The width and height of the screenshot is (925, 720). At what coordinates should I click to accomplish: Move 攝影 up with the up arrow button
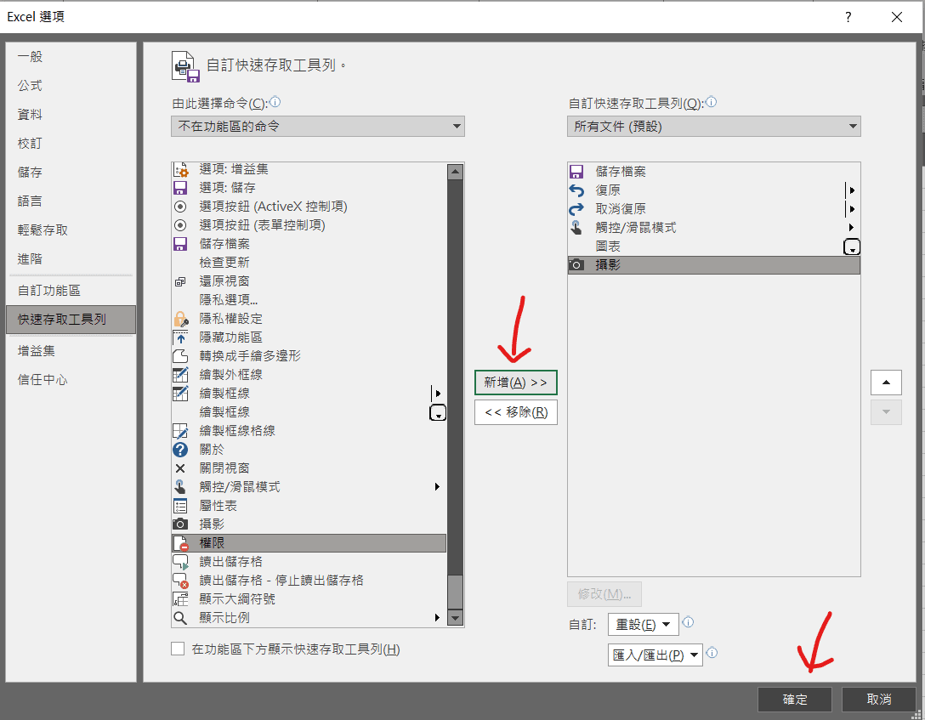[x=886, y=383]
